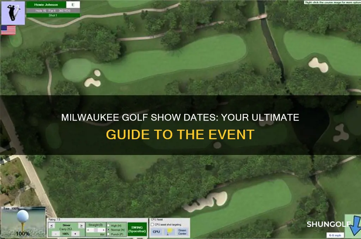The height and width of the screenshot is (239, 361).
Task: Click the wind direction arrow indicator
Action: click(355, 225)
